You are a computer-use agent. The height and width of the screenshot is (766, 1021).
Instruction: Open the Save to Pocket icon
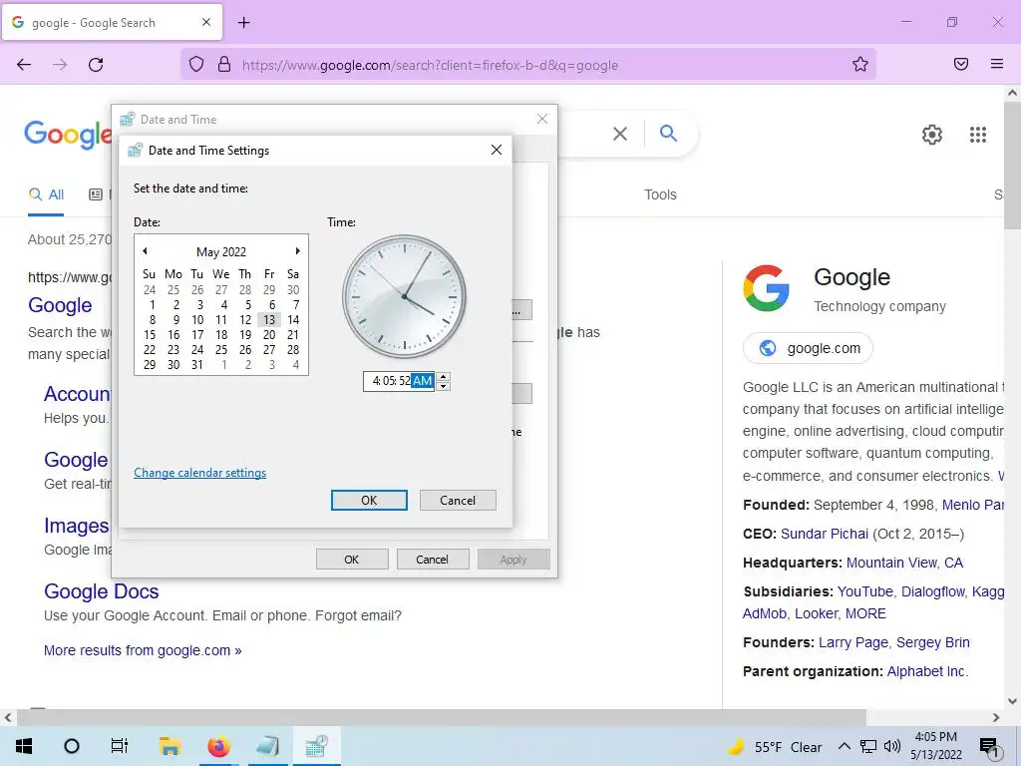coord(961,64)
